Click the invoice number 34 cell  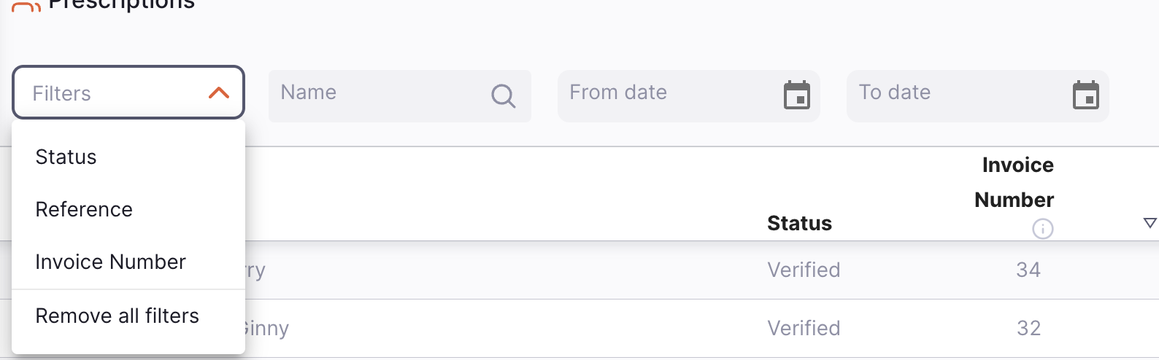1028,270
